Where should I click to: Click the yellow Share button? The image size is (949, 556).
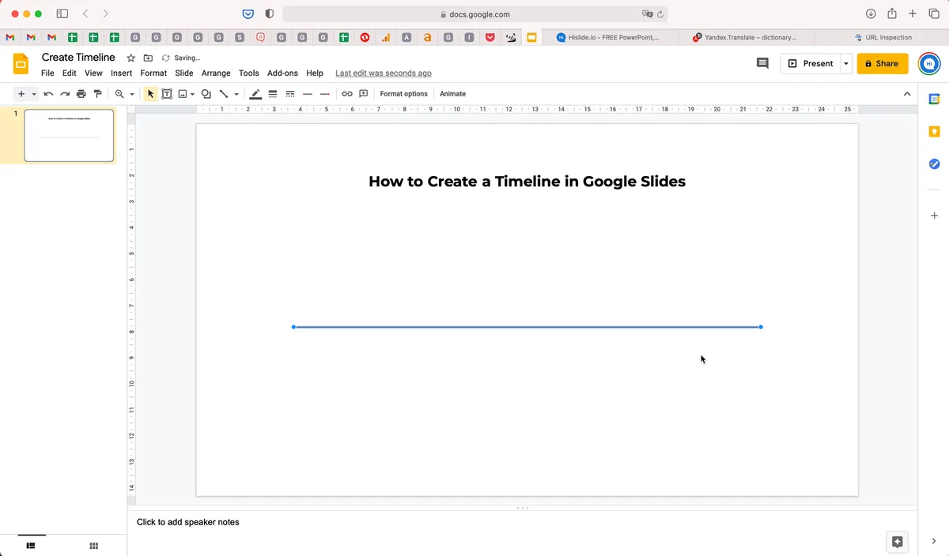tap(883, 64)
